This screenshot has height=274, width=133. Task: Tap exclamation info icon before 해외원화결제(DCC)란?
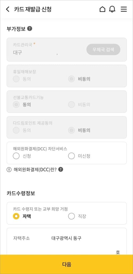coord(9,170)
